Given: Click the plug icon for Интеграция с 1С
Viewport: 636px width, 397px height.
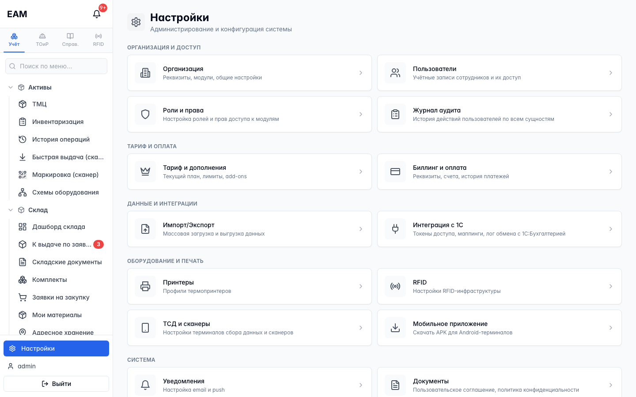Looking at the screenshot, I should tap(395, 229).
